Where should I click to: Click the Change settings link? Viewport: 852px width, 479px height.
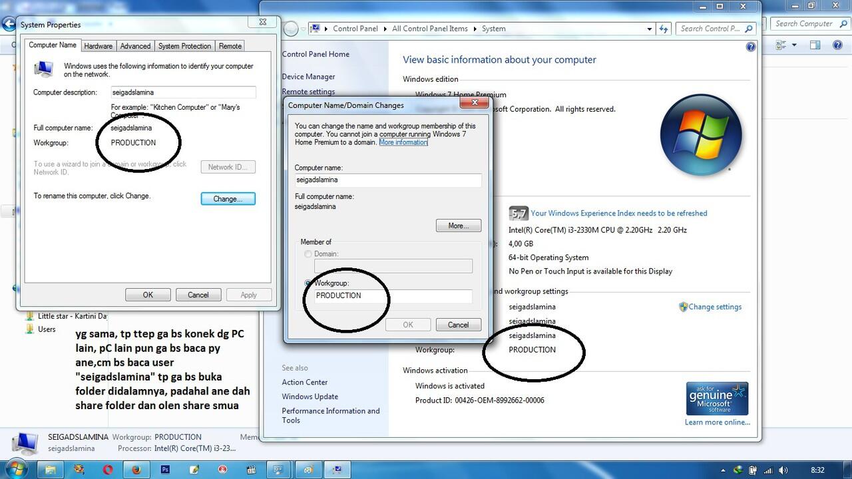(715, 307)
